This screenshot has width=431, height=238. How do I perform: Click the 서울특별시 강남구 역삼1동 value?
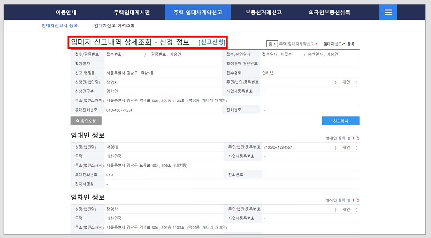click(x=130, y=73)
